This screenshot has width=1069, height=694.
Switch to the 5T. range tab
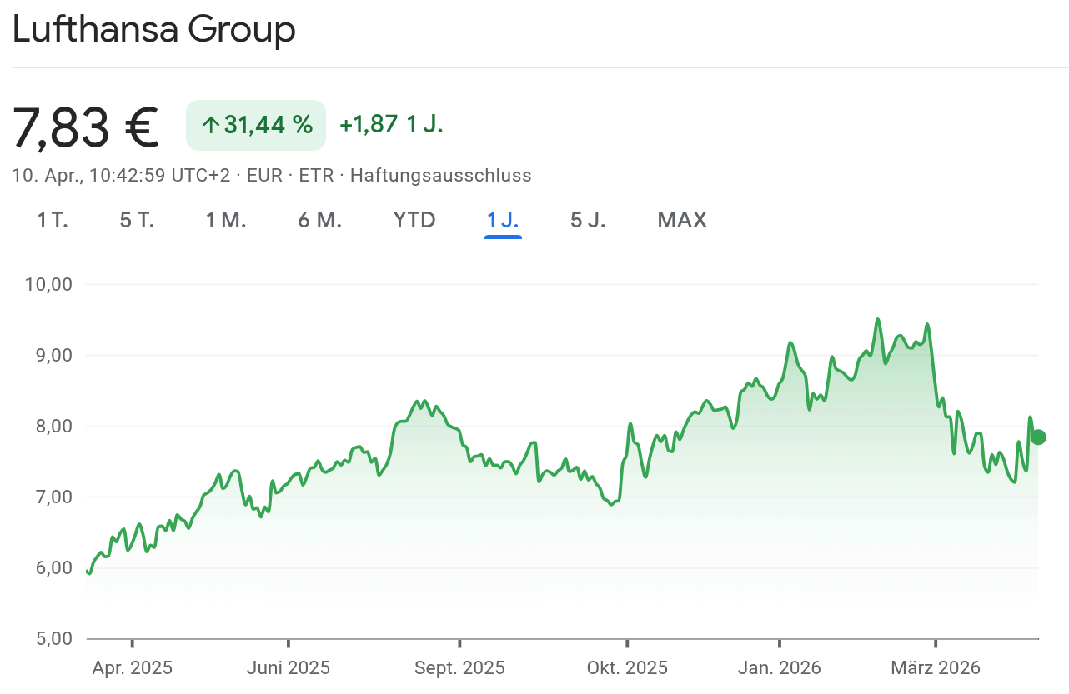tap(138, 220)
